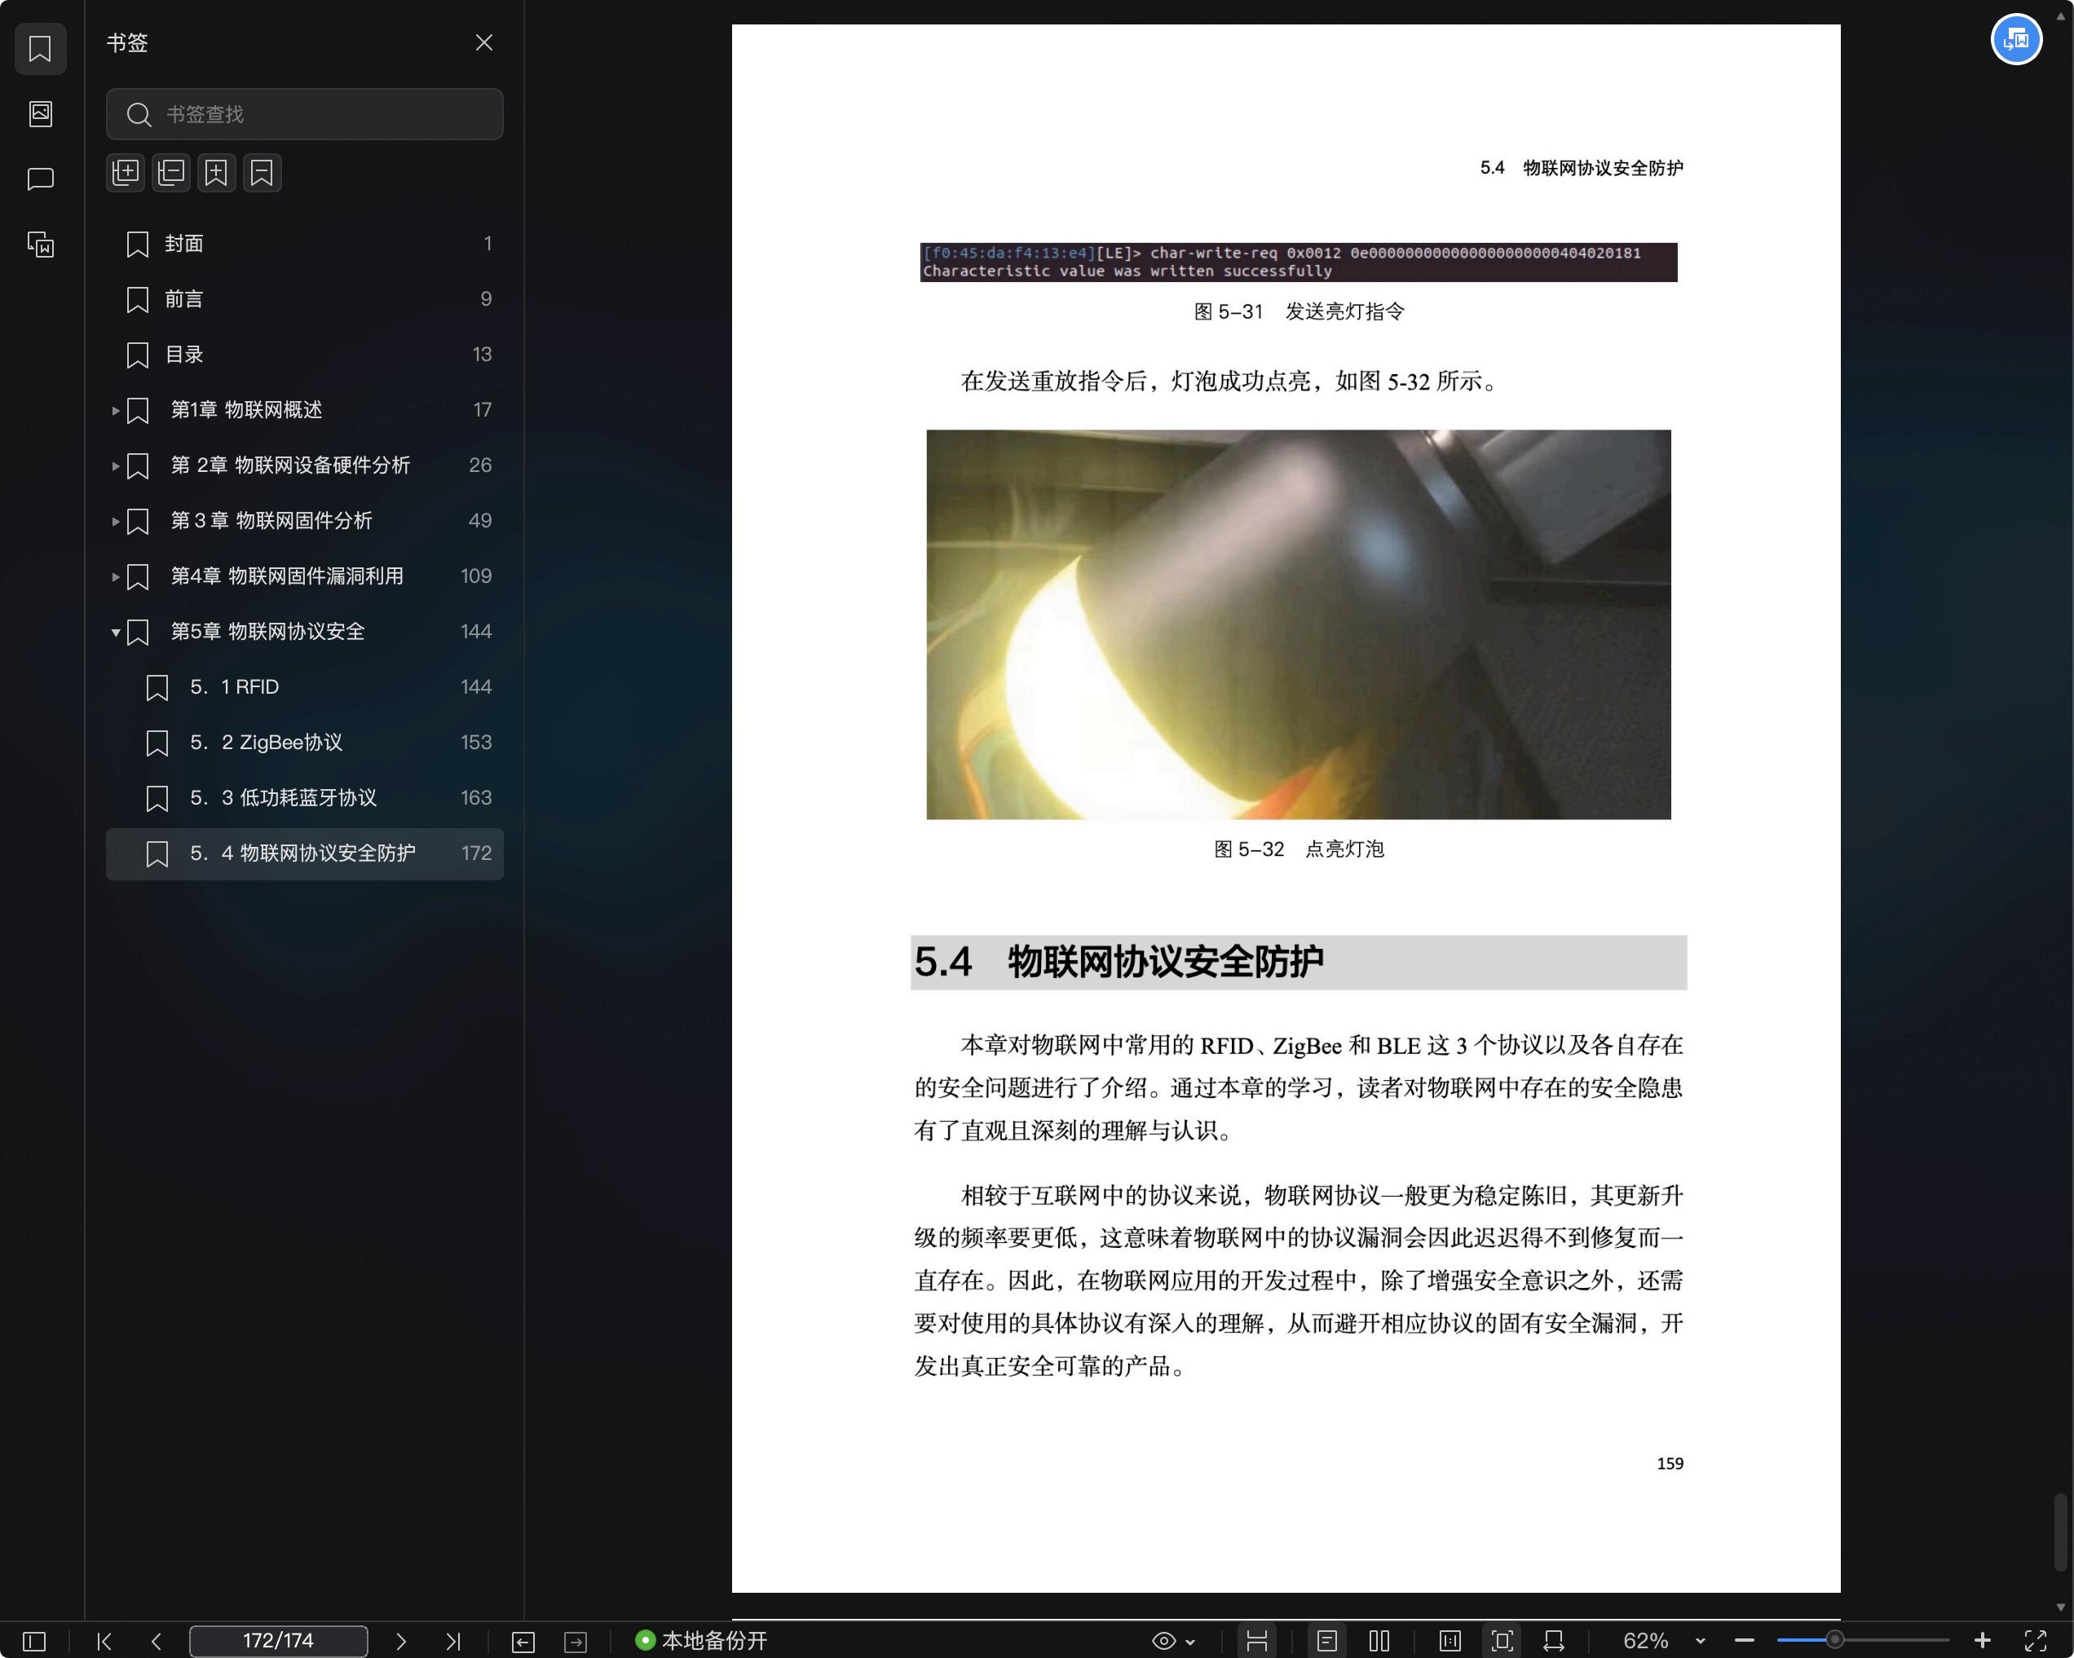Image resolution: width=2074 pixels, height=1658 pixels.
Task: Zoom out with minus button
Action: [x=1744, y=1641]
